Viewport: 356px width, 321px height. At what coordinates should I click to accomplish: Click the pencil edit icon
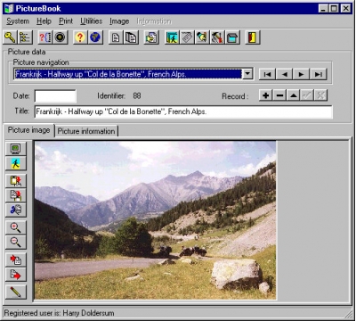pyautogui.click(x=16, y=292)
